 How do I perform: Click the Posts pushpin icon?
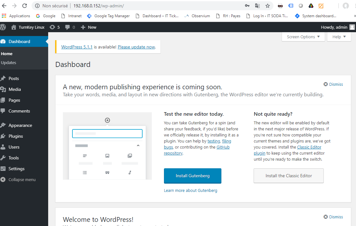tap(3, 78)
